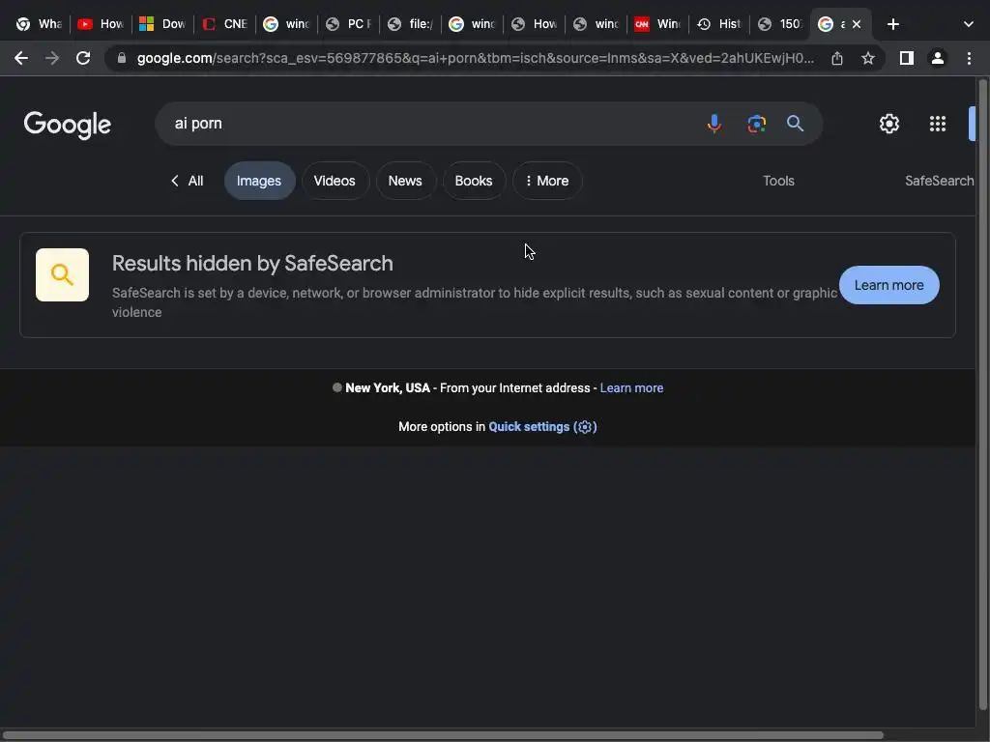This screenshot has width=990, height=742.
Task: Open the Tools options
Action: coord(778,181)
